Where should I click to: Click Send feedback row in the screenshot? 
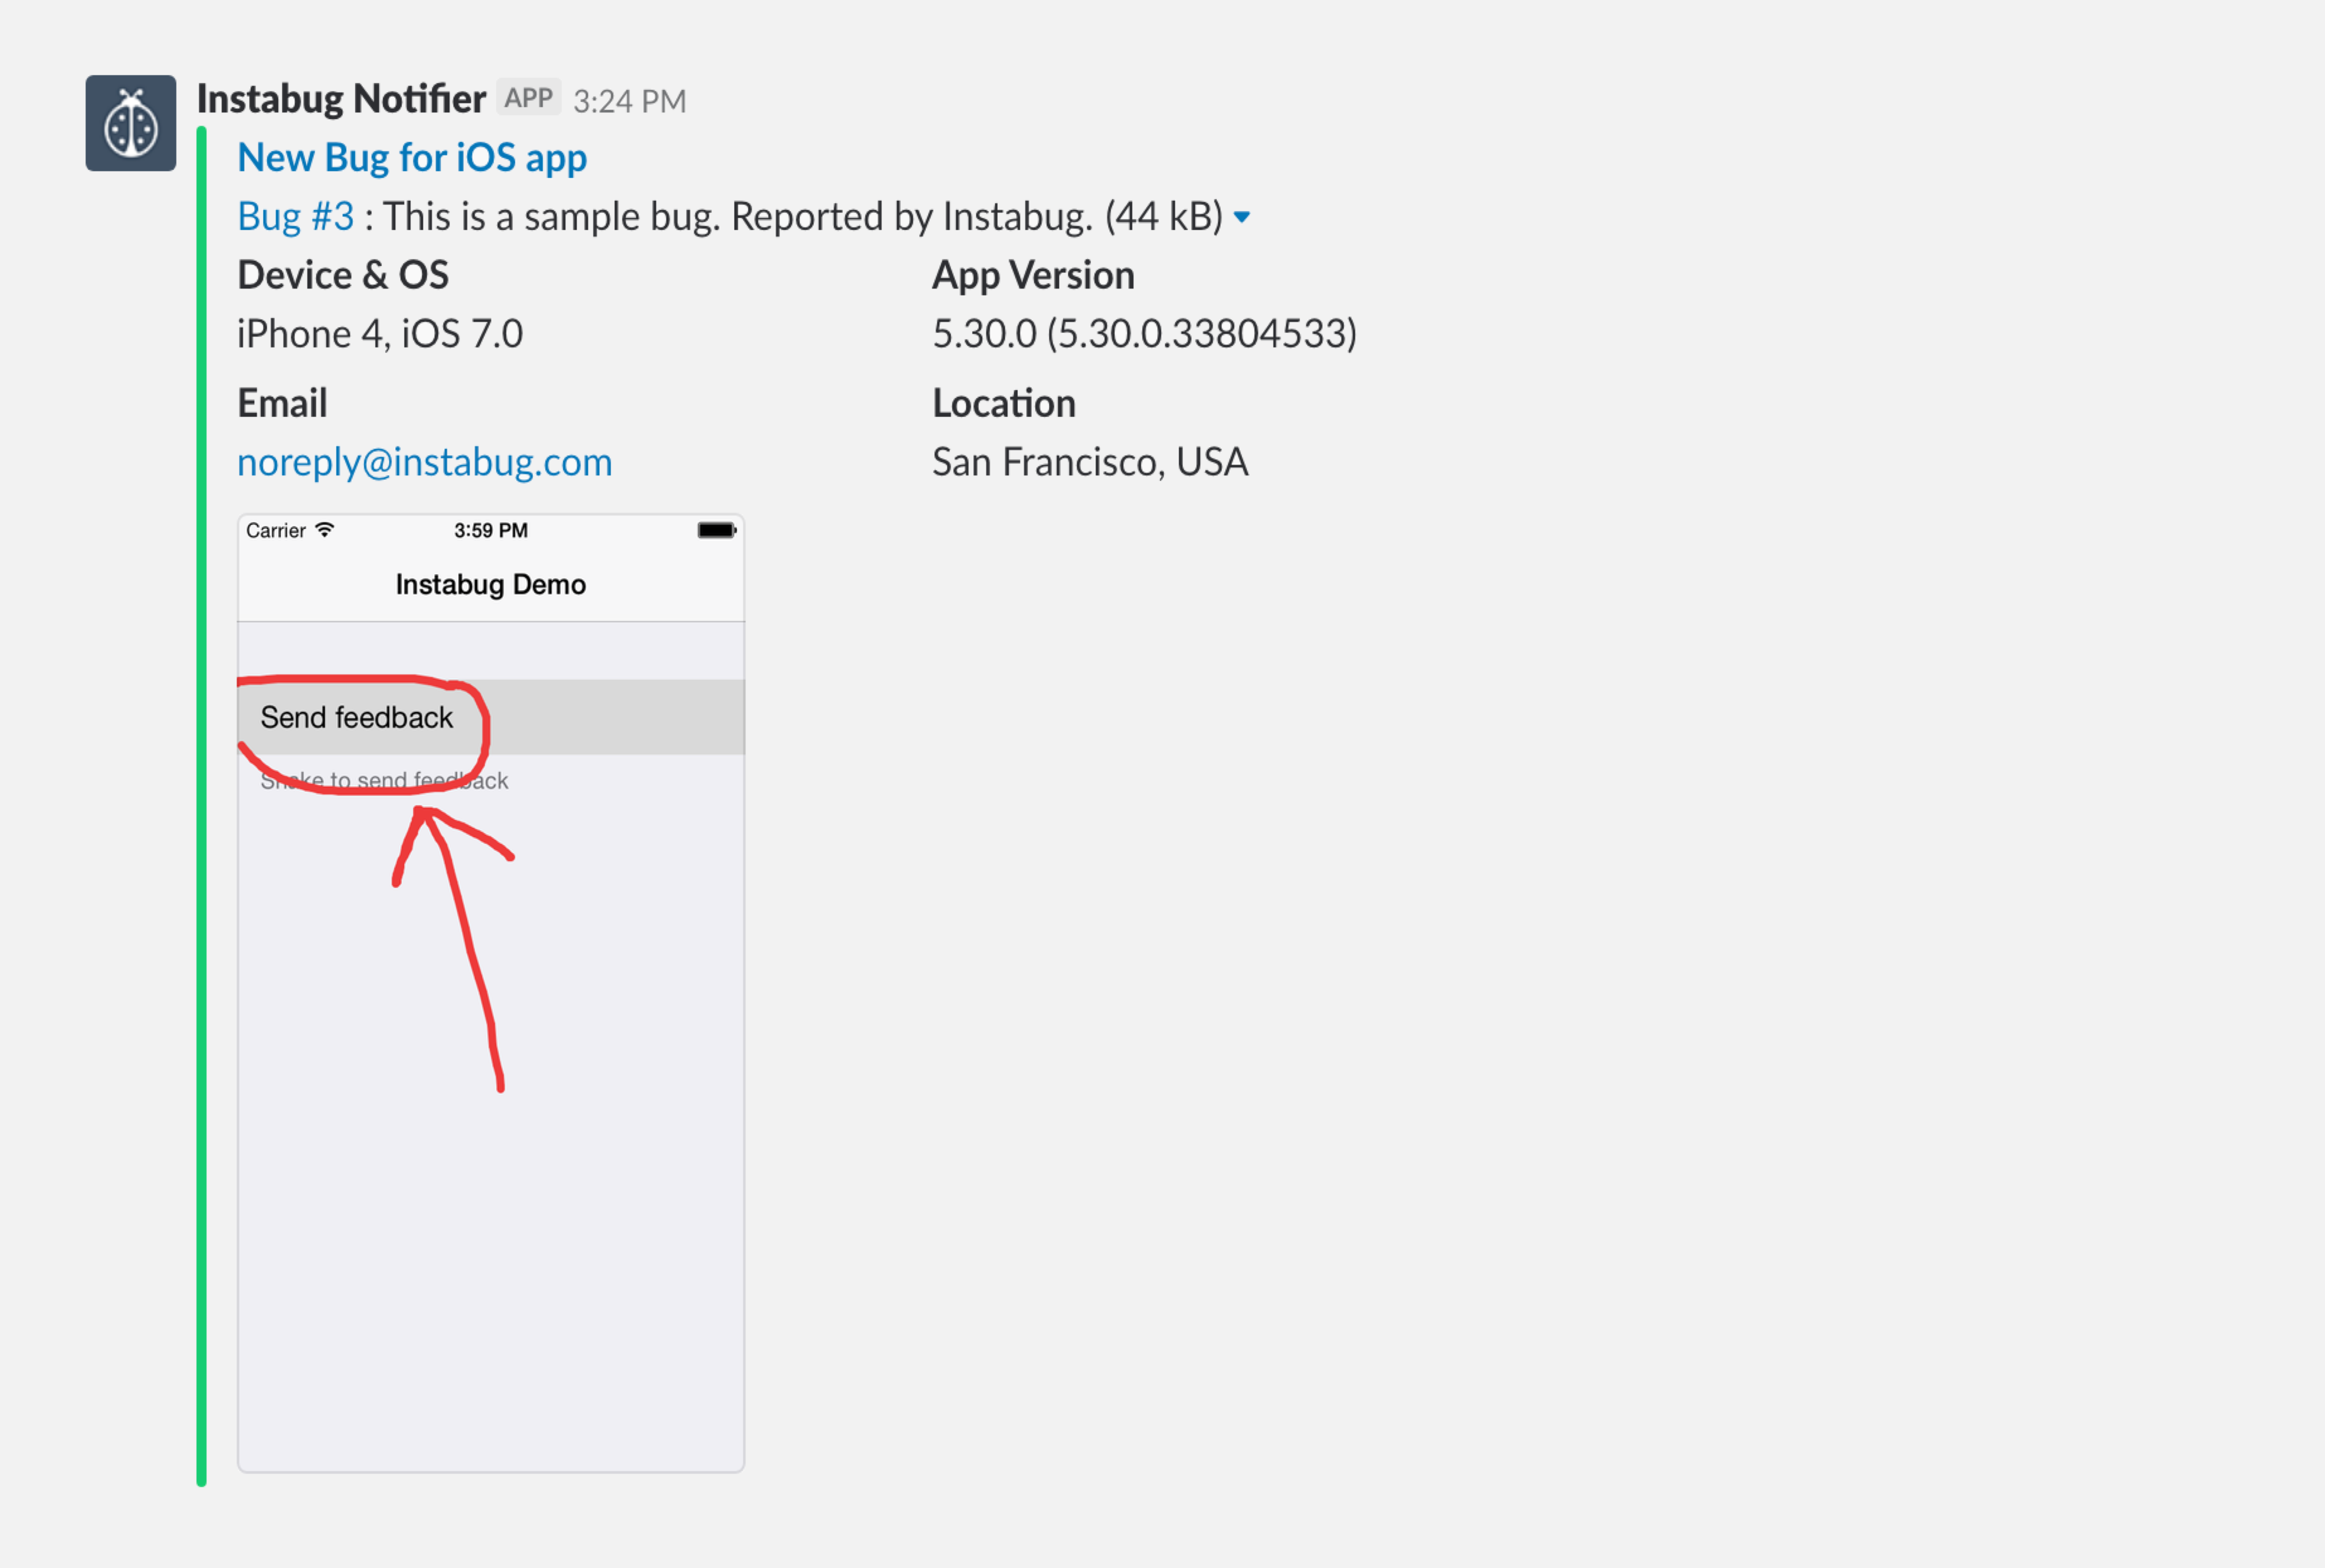click(x=356, y=717)
